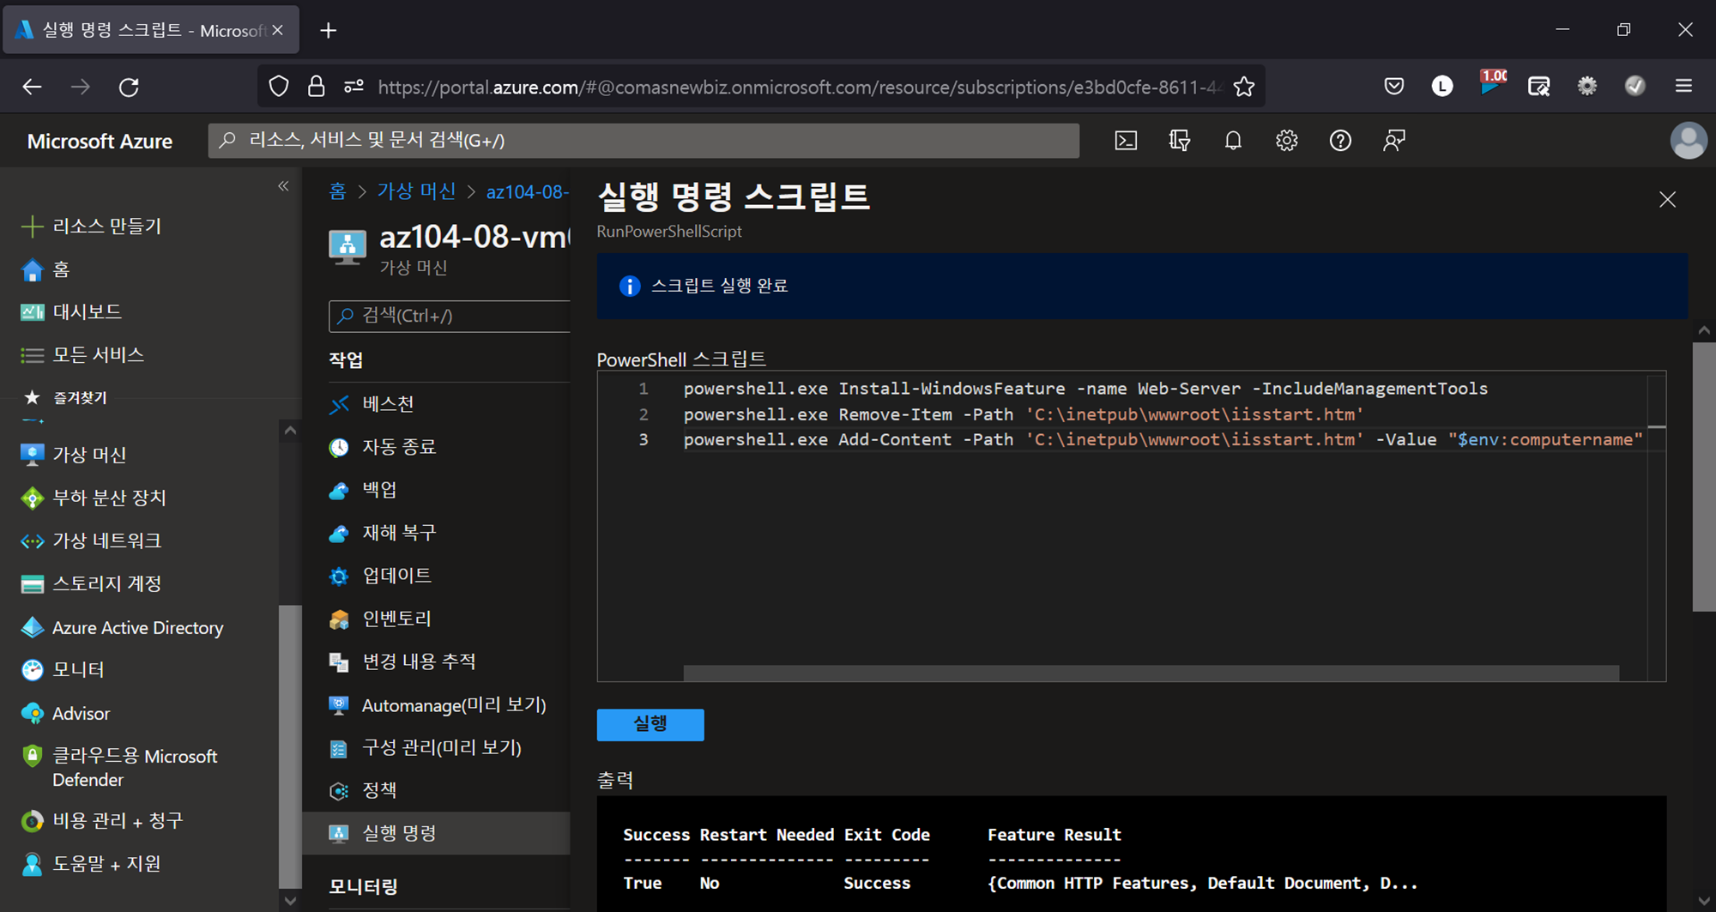Image resolution: width=1716 pixels, height=912 pixels.
Task: Open the Help question mark icon
Action: (1340, 141)
